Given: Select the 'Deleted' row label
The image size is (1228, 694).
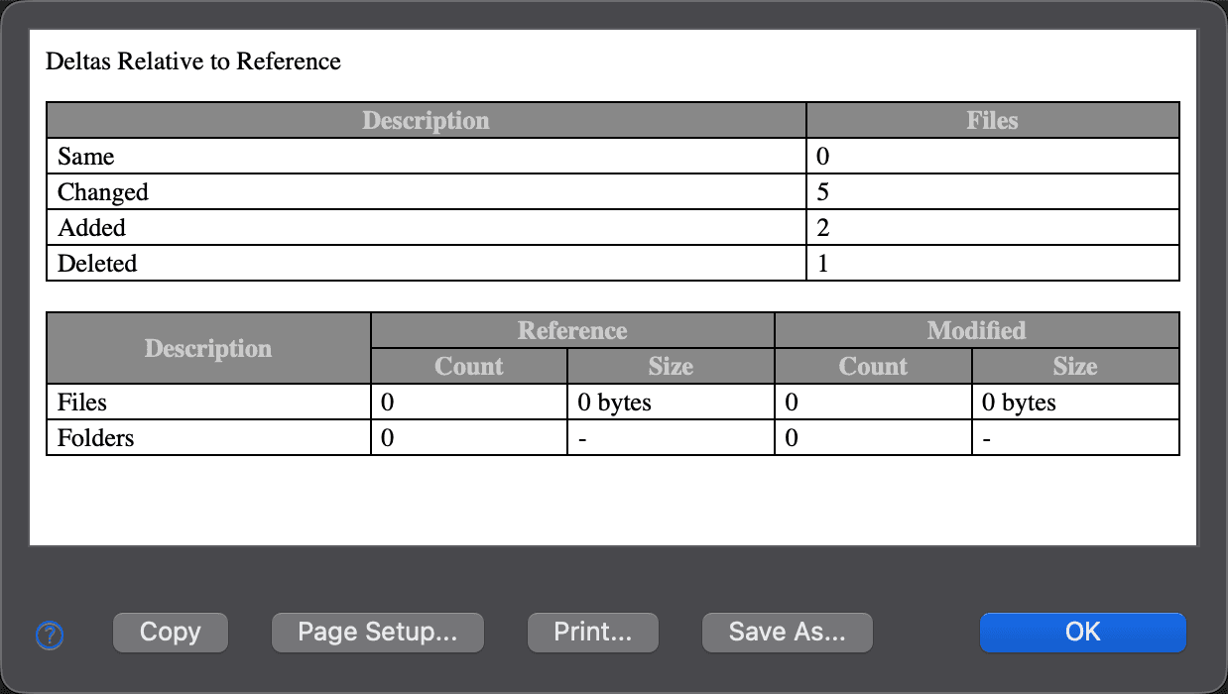Looking at the screenshot, I should pyautogui.click(x=97, y=264).
